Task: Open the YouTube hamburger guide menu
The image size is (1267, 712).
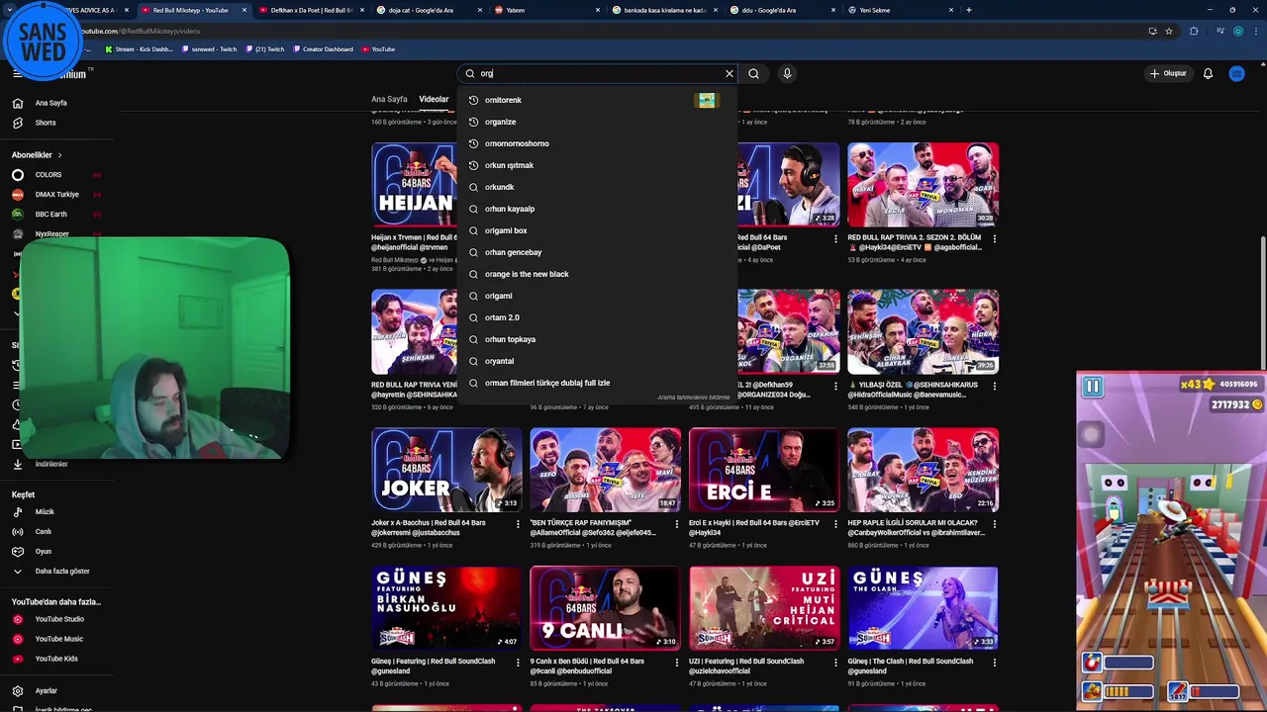Action: pos(17,74)
